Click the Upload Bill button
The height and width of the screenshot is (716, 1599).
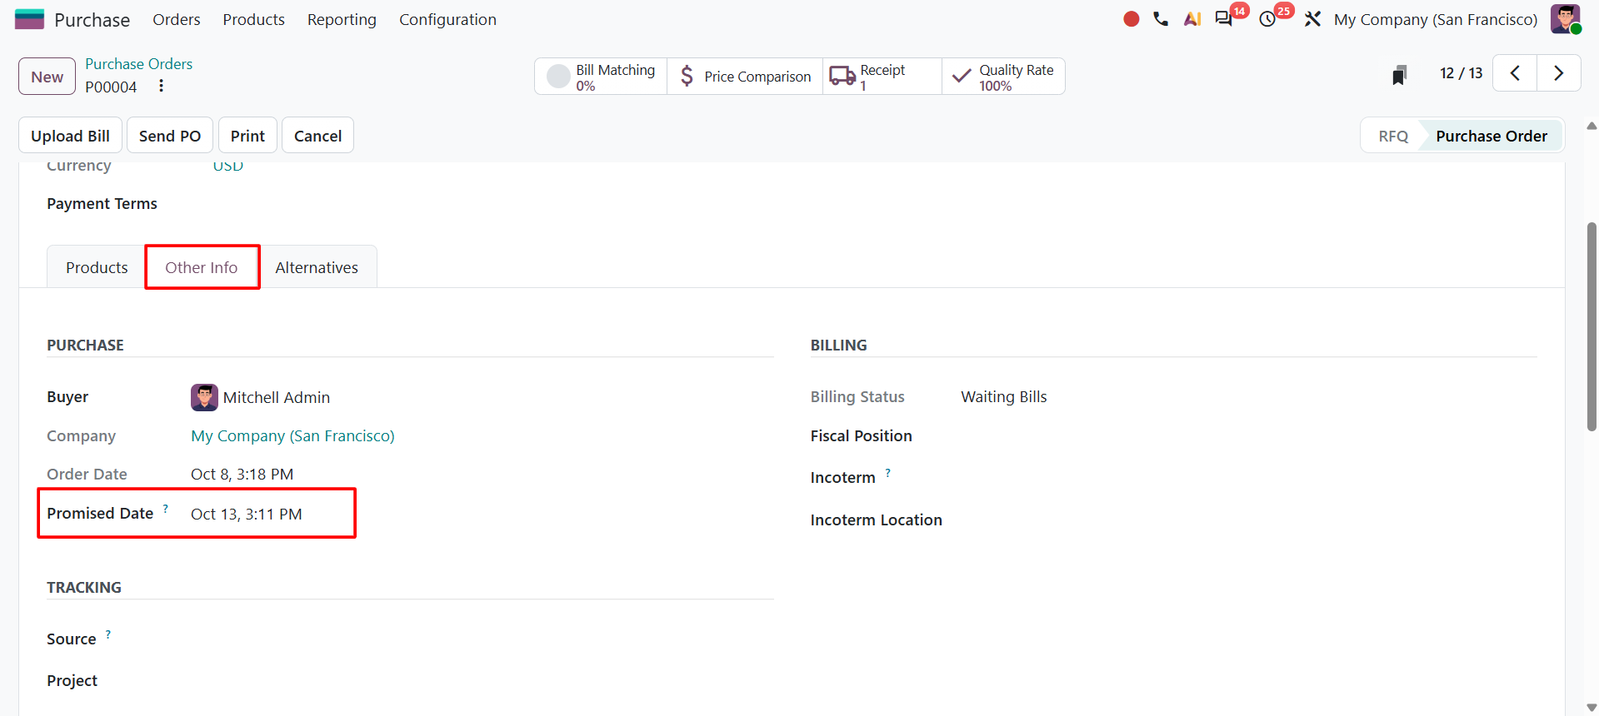(70, 136)
